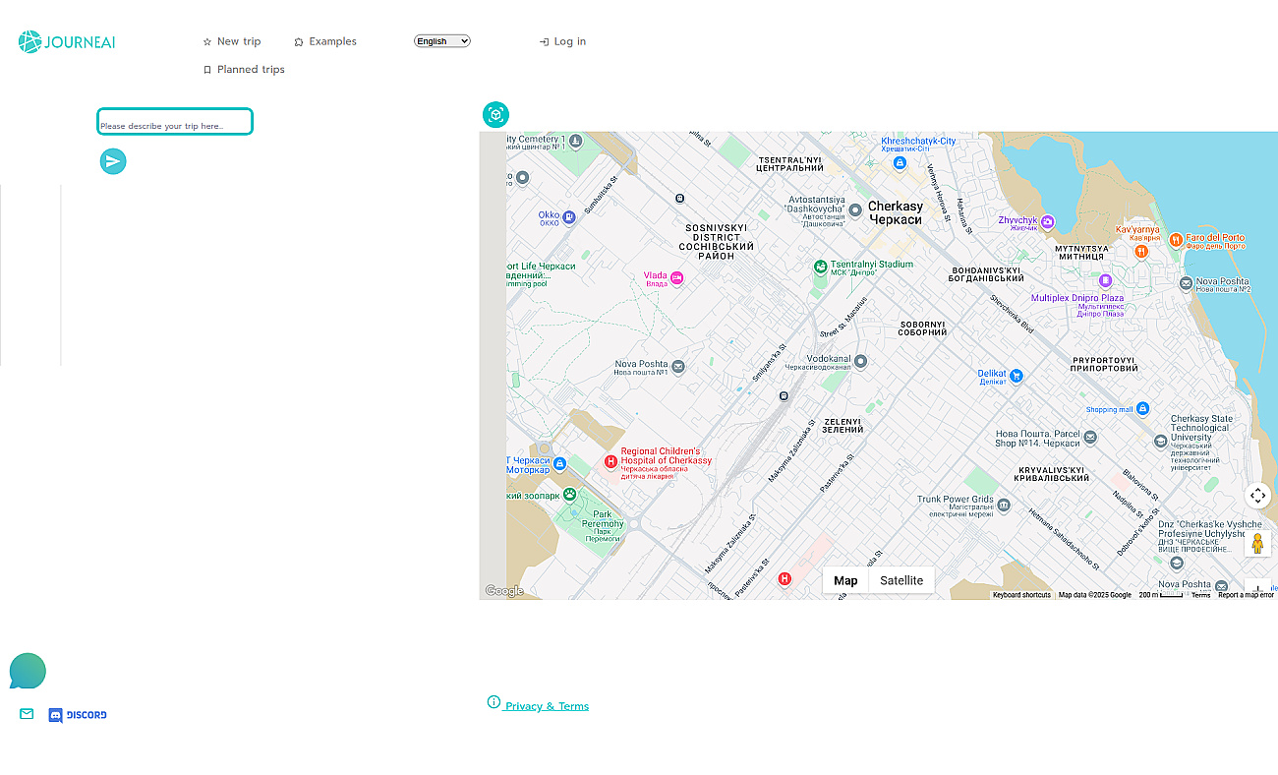This screenshot has width=1278, height=775.
Task: Click the Avtostantsiya Dashkovycha marker
Action: pyautogui.click(x=855, y=209)
